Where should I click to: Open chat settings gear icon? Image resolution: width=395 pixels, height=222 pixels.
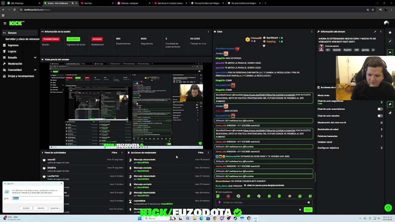pos(300,210)
